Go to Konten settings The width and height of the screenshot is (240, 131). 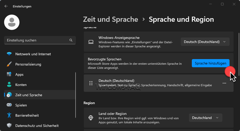point(40,85)
